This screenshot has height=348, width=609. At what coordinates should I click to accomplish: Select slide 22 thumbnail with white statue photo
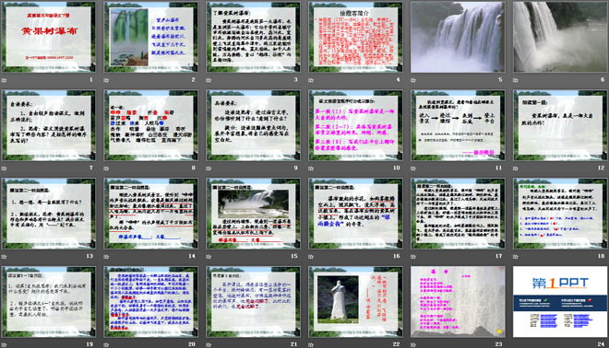click(x=355, y=301)
